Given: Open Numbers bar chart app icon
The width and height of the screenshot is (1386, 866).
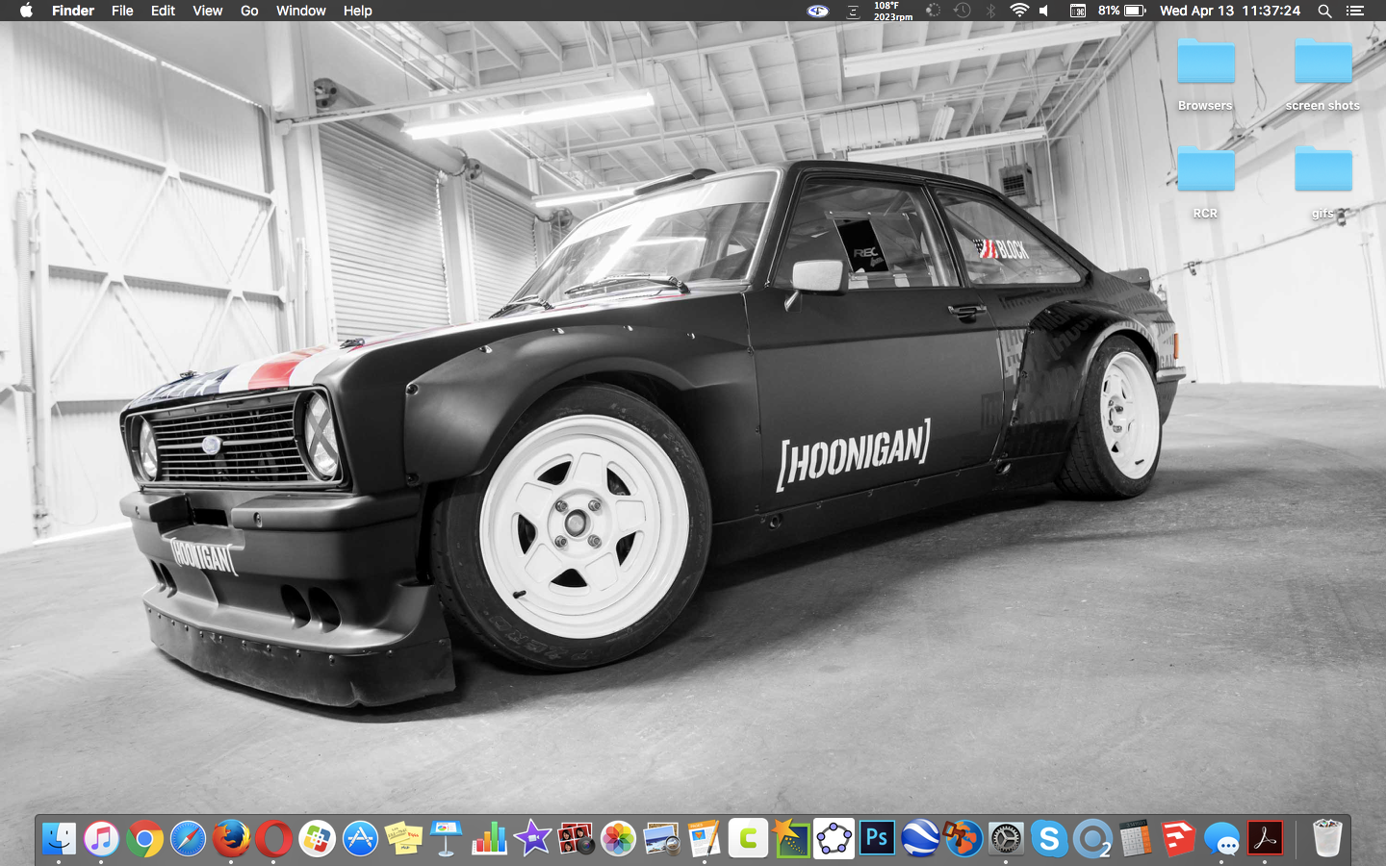Looking at the screenshot, I should (x=489, y=838).
